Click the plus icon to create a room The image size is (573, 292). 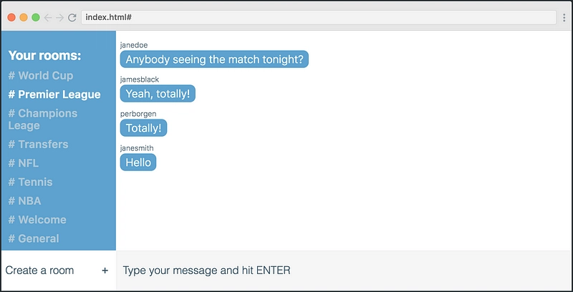click(105, 271)
